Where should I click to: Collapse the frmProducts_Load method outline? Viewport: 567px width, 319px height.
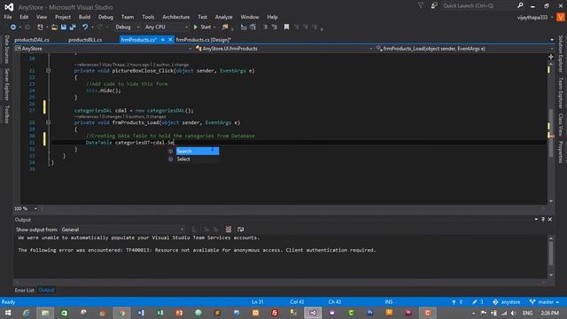48,123
